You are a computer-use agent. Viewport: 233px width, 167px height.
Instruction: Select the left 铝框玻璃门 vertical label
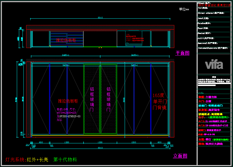(x=92, y=99)
